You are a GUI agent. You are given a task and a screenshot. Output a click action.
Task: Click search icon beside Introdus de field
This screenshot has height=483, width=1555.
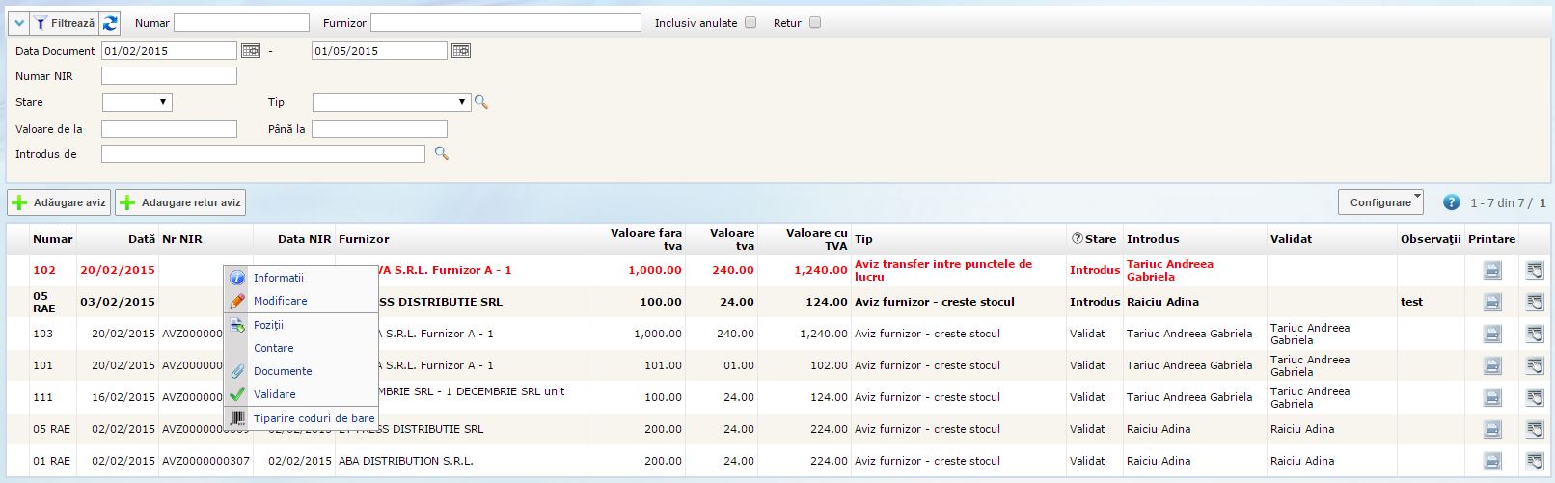point(442,153)
